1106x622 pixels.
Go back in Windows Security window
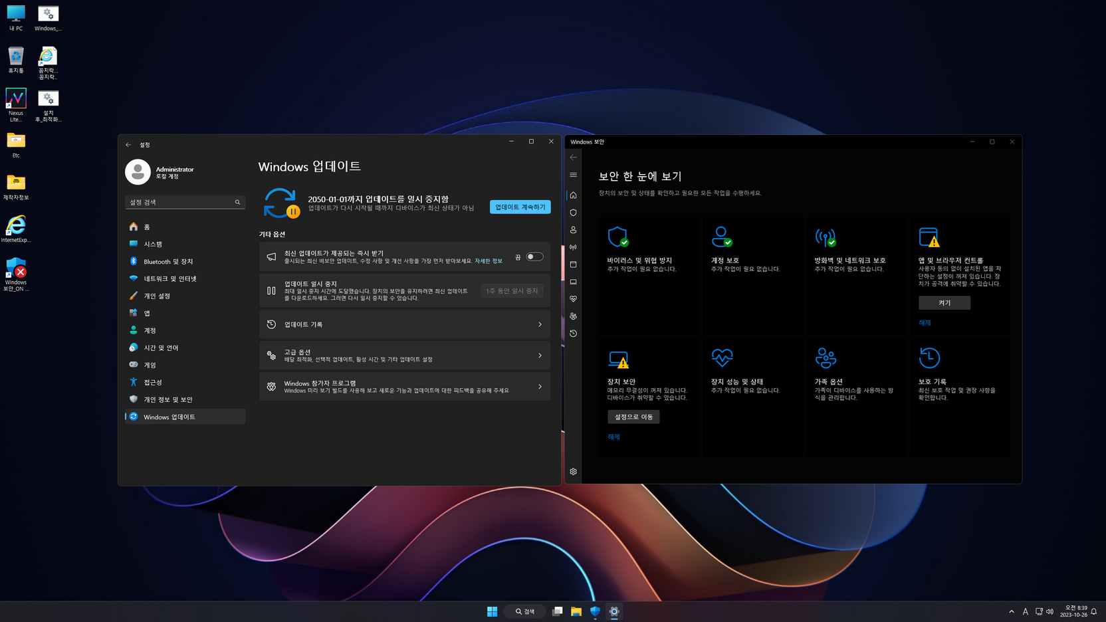point(573,157)
